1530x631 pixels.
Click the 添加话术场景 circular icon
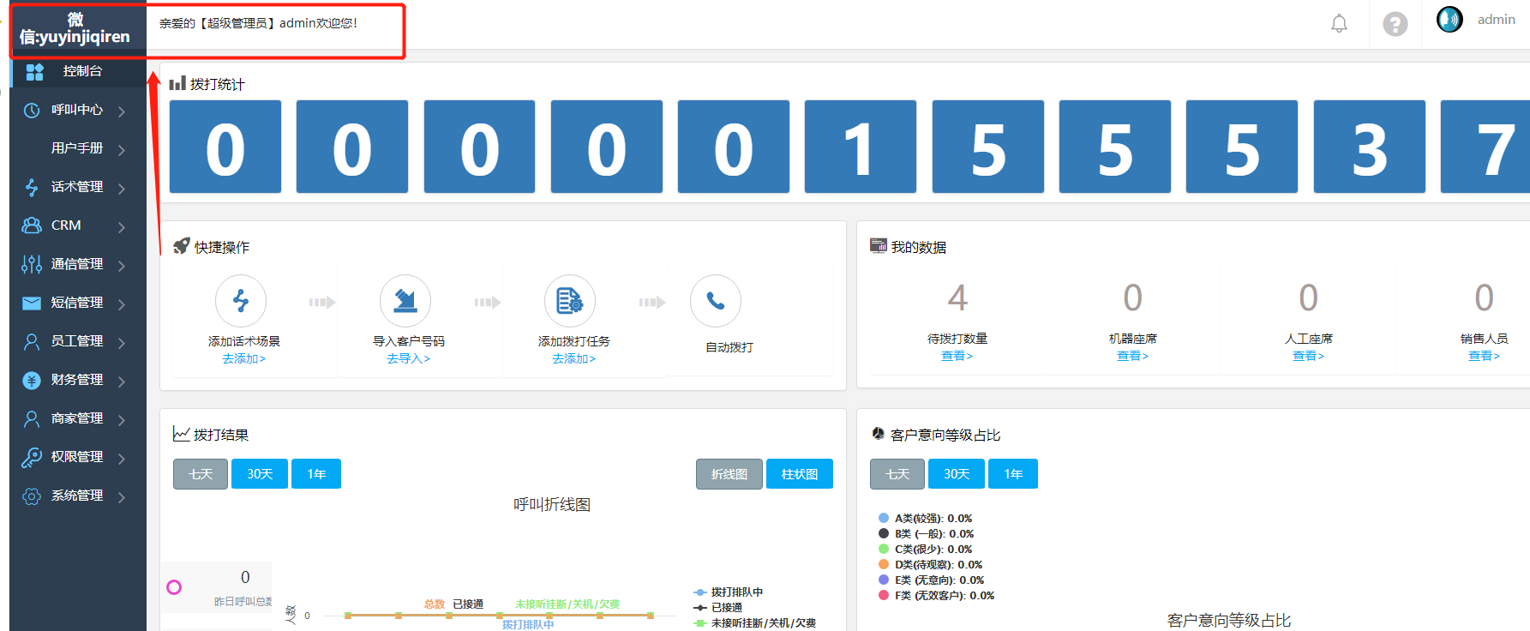click(x=241, y=301)
